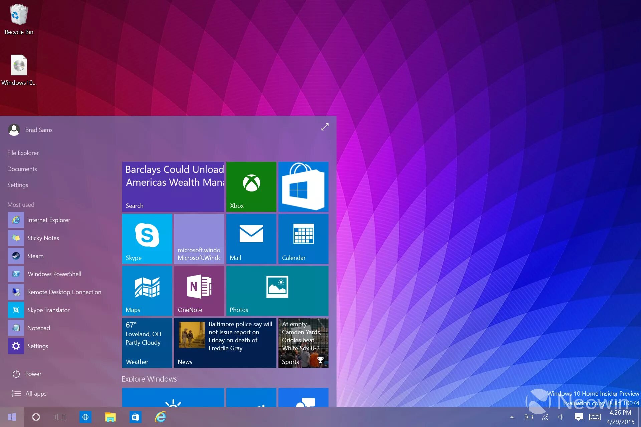Viewport: 641px width, 427px height.
Task: Open the Photos app tile
Action: point(277,291)
